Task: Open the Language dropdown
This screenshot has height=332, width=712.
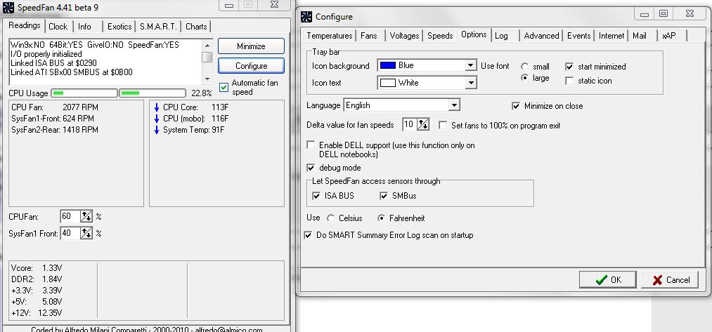Action: point(453,105)
